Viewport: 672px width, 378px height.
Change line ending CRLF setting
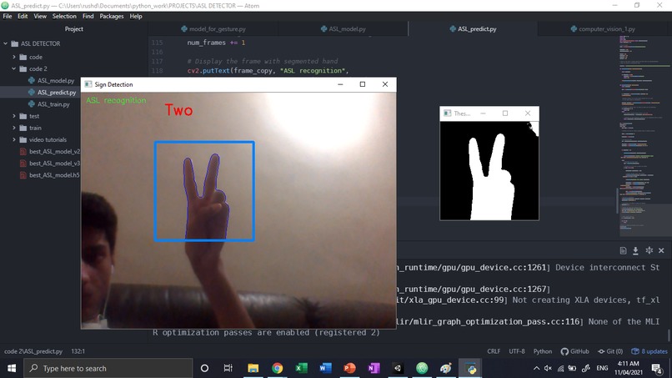[x=494, y=351]
